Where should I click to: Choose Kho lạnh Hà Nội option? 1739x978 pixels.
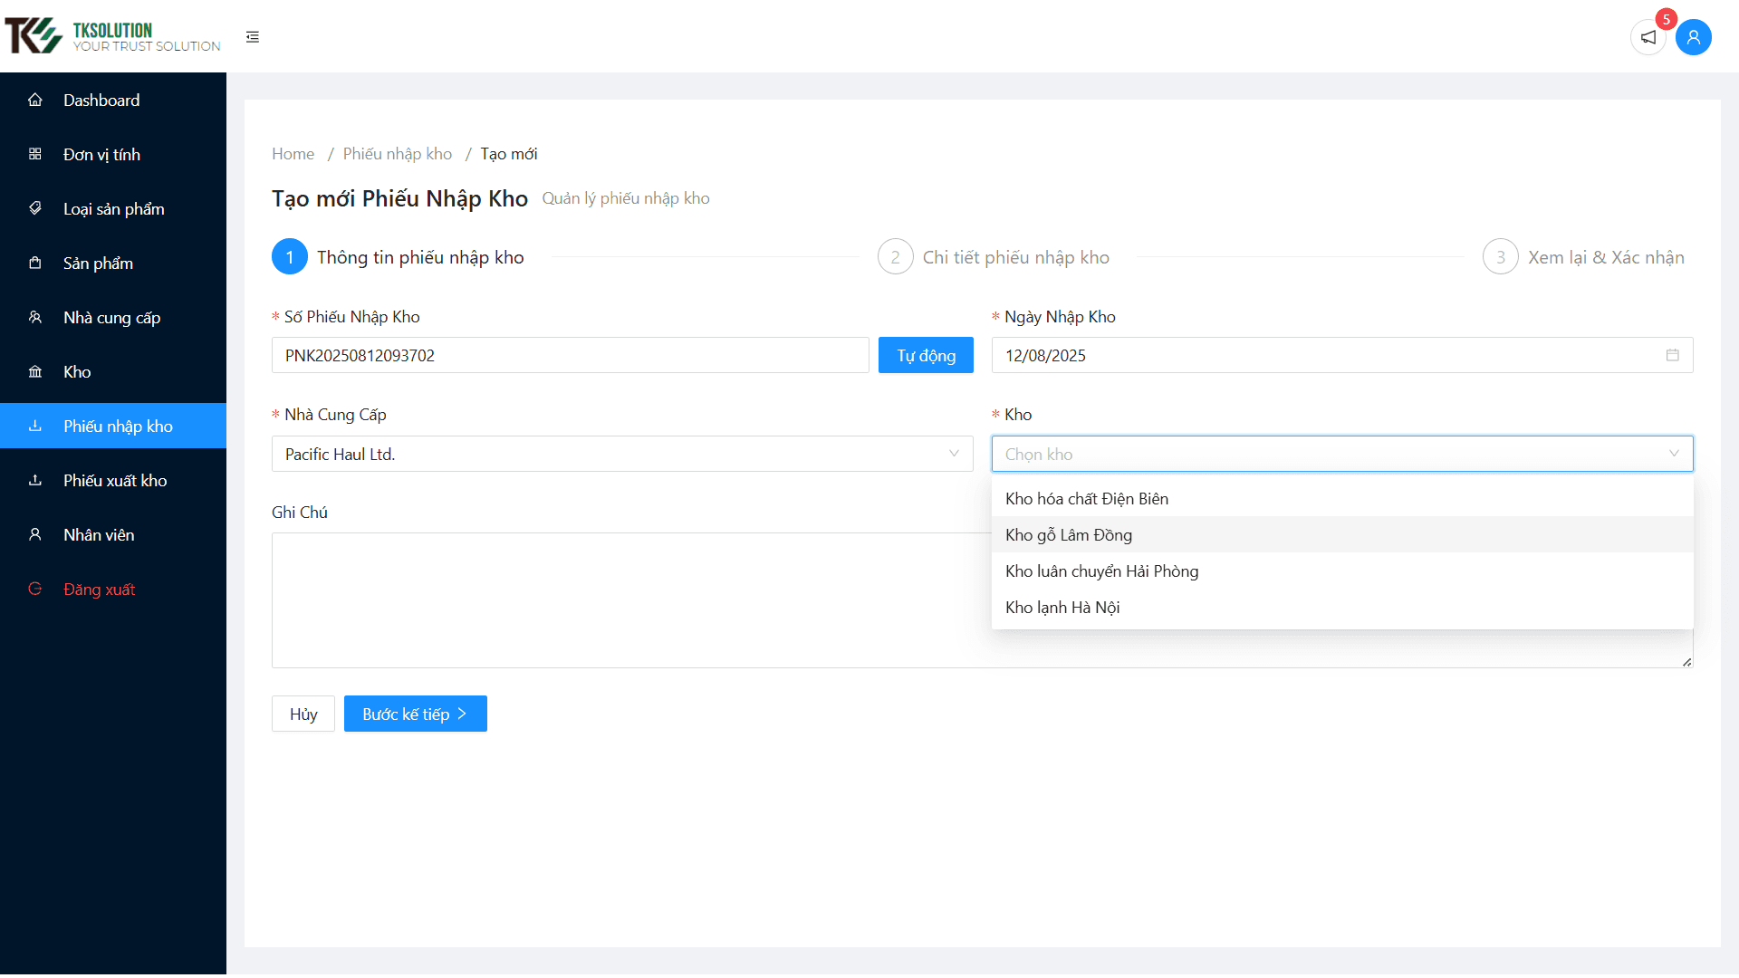[x=1062, y=608]
